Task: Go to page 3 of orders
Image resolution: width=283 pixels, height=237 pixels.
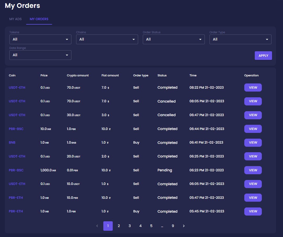Action: point(129,226)
